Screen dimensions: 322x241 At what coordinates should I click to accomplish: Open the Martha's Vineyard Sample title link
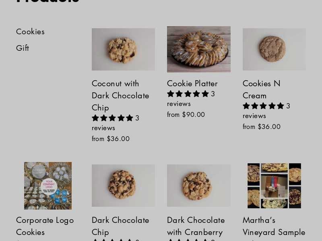[x=274, y=226]
